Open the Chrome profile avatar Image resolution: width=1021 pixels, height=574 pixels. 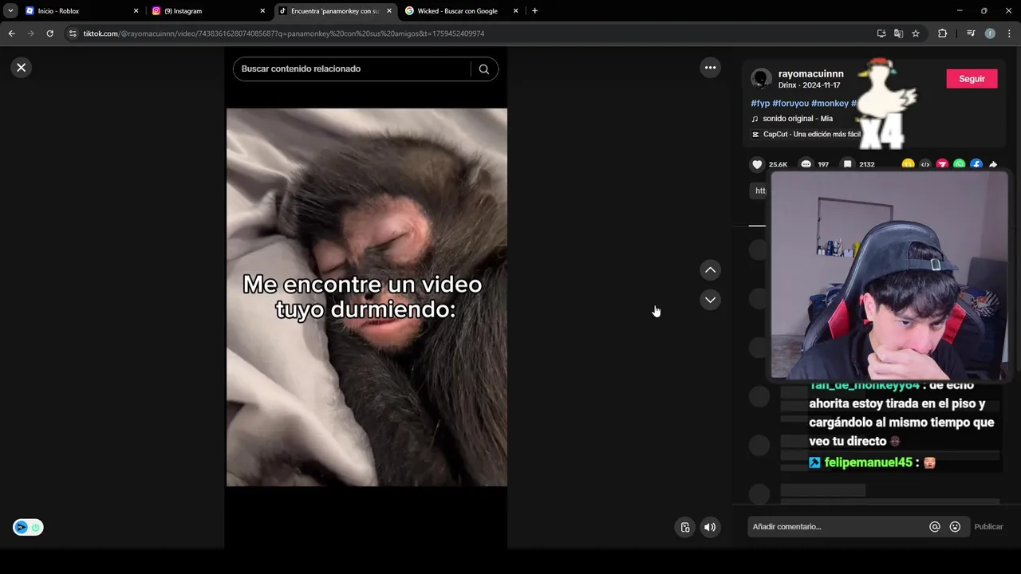[990, 33]
